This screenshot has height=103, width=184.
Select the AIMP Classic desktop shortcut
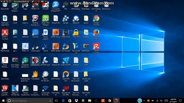[55, 33]
